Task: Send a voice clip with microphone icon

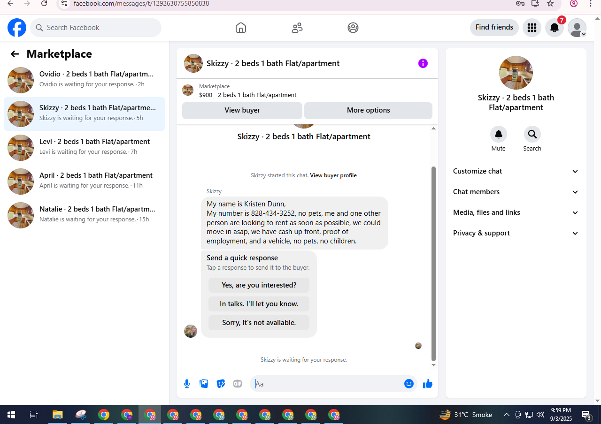Action: pyautogui.click(x=187, y=384)
